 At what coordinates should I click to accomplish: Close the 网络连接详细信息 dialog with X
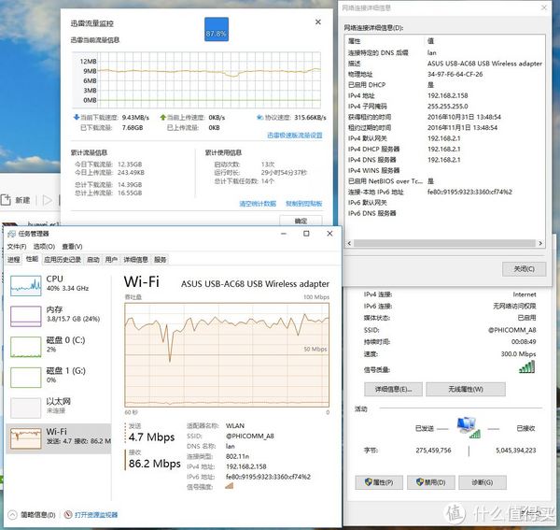pos(544,7)
